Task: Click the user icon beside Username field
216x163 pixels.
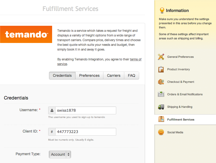Action: coord(52,110)
